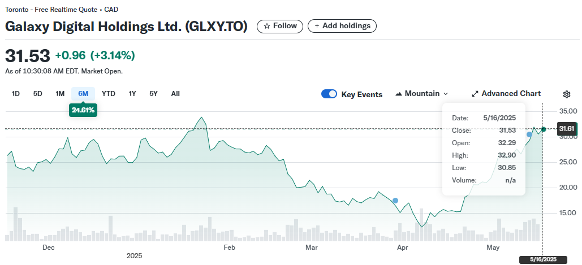Show the All time range
The image size is (582, 265).
tap(175, 94)
